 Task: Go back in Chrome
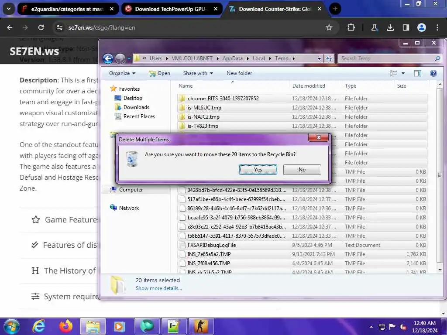[x=10, y=27]
